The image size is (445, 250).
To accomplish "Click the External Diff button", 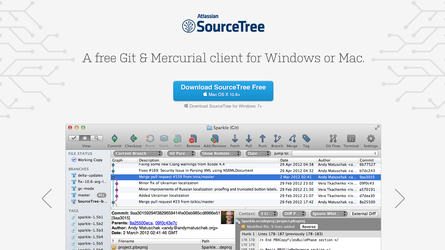I will 364,214.
